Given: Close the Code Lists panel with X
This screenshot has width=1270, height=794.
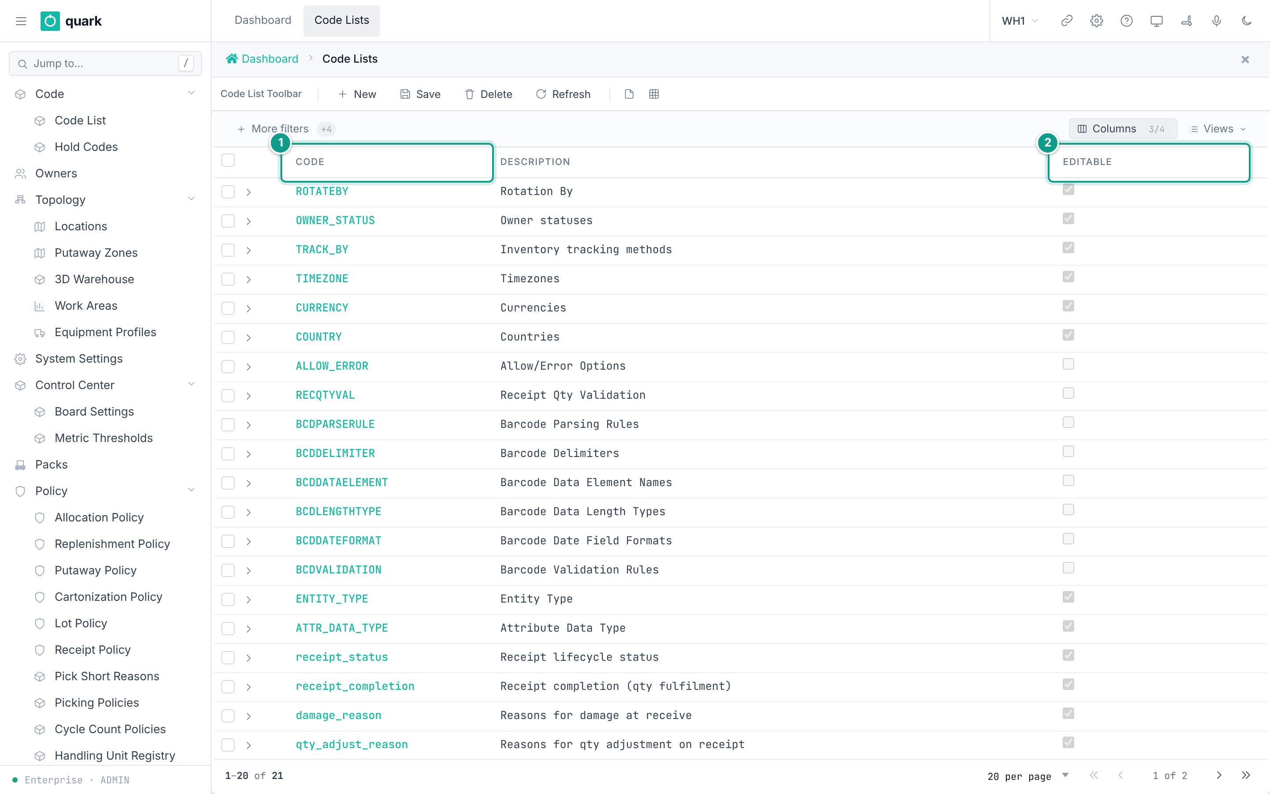Looking at the screenshot, I should coord(1245,60).
